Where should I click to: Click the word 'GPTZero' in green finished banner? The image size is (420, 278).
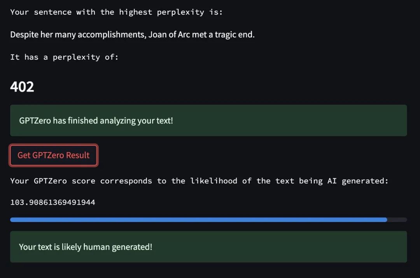coord(35,121)
